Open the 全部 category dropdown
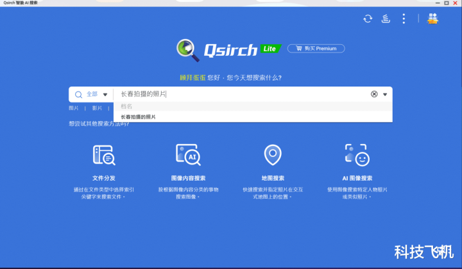This screenshot has height=269, width=462. (97, 94)
